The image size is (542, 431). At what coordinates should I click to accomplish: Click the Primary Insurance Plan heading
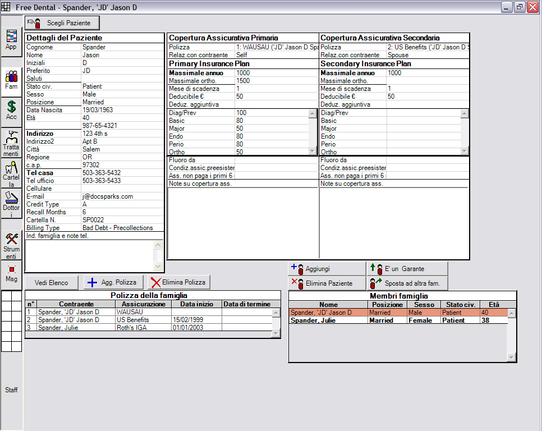(x=209, y=64)
